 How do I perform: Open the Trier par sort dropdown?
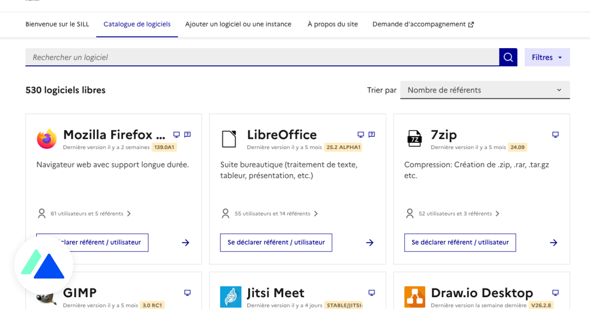click(485, 90)
